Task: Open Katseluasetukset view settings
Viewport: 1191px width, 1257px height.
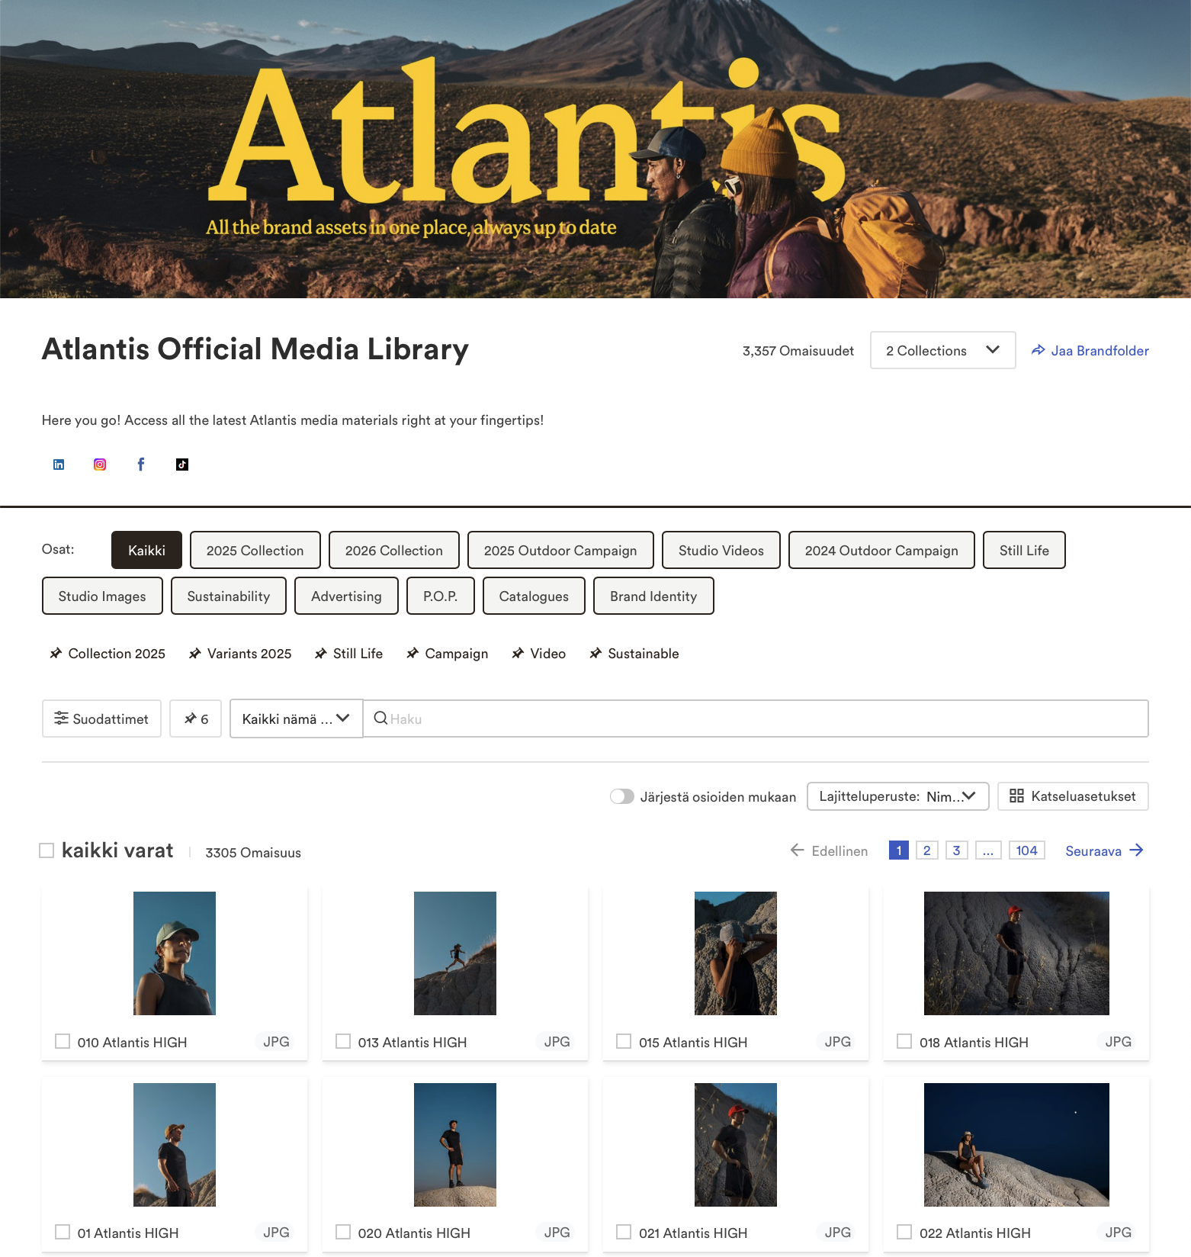Action: click(x=1073, y=796)
